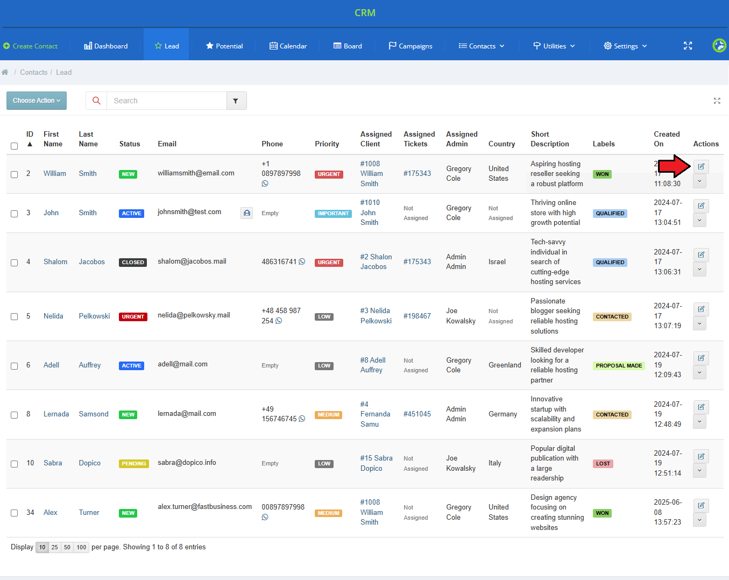Toggle the select-all header checkbox
Viewport: 729px width, 580px height.
pyautogui.click(x=15, y=146)
